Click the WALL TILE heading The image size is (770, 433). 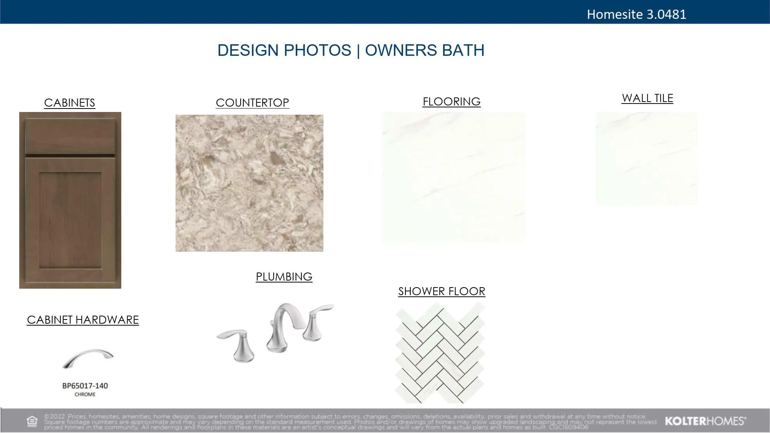pos(647,99)
